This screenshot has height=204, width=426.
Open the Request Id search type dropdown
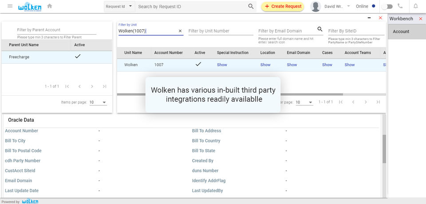click(119, 6)
